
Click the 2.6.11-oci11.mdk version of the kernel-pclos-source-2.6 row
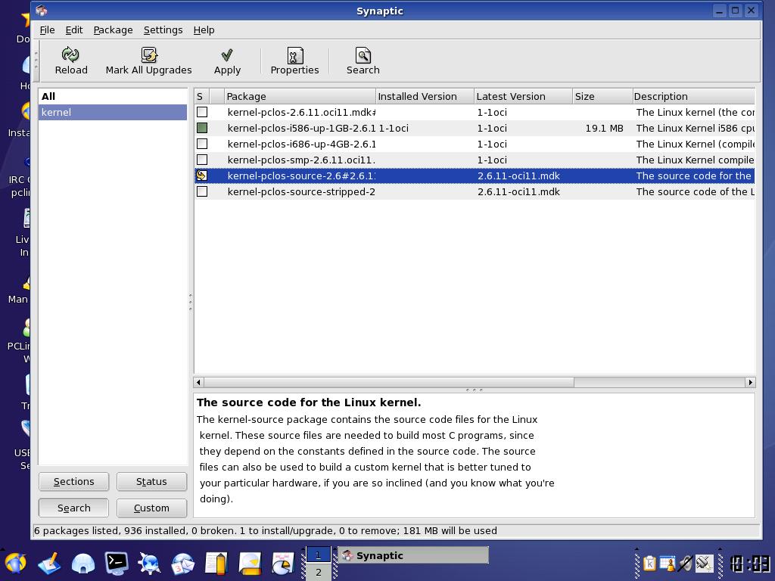pyautogui.click(x=518, y=176)
